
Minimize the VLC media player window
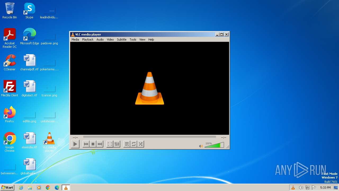point(217,34)
